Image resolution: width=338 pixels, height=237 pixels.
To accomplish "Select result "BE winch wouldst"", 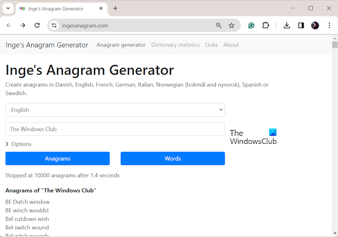I will (x=27, y=210).
